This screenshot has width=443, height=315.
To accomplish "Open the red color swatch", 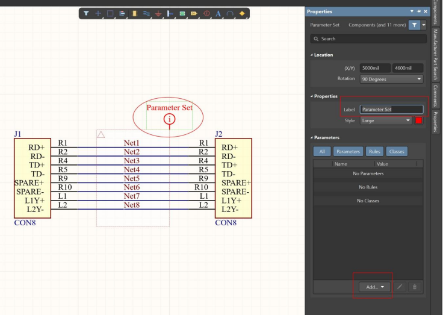I will (419, 120).
